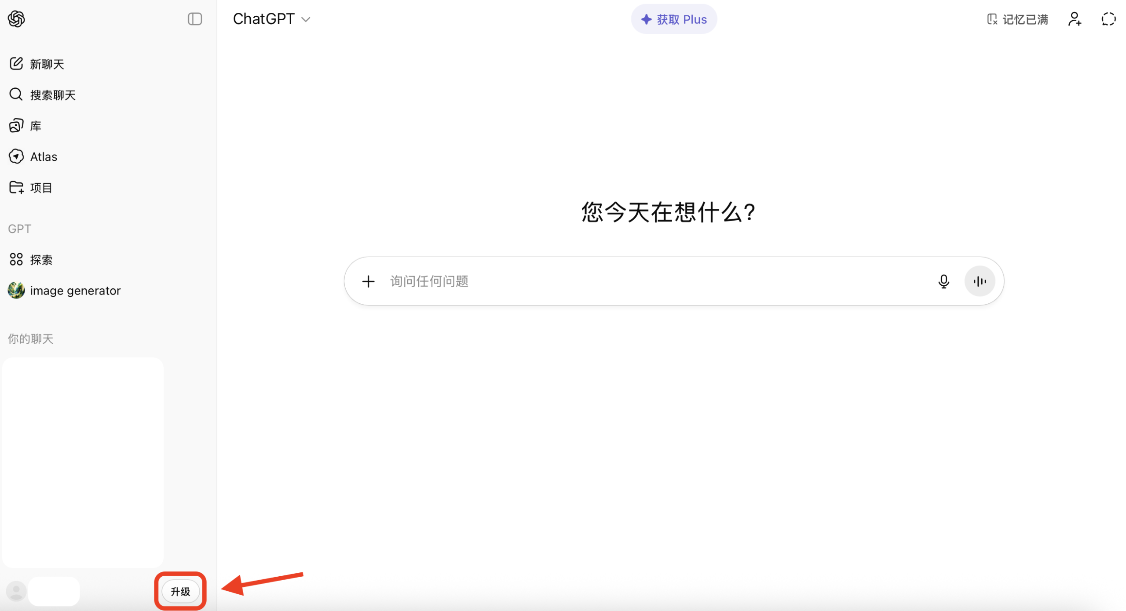Expand the ChatGPT model dropdown
The image size is (1126, 611).
coord(271,19)
